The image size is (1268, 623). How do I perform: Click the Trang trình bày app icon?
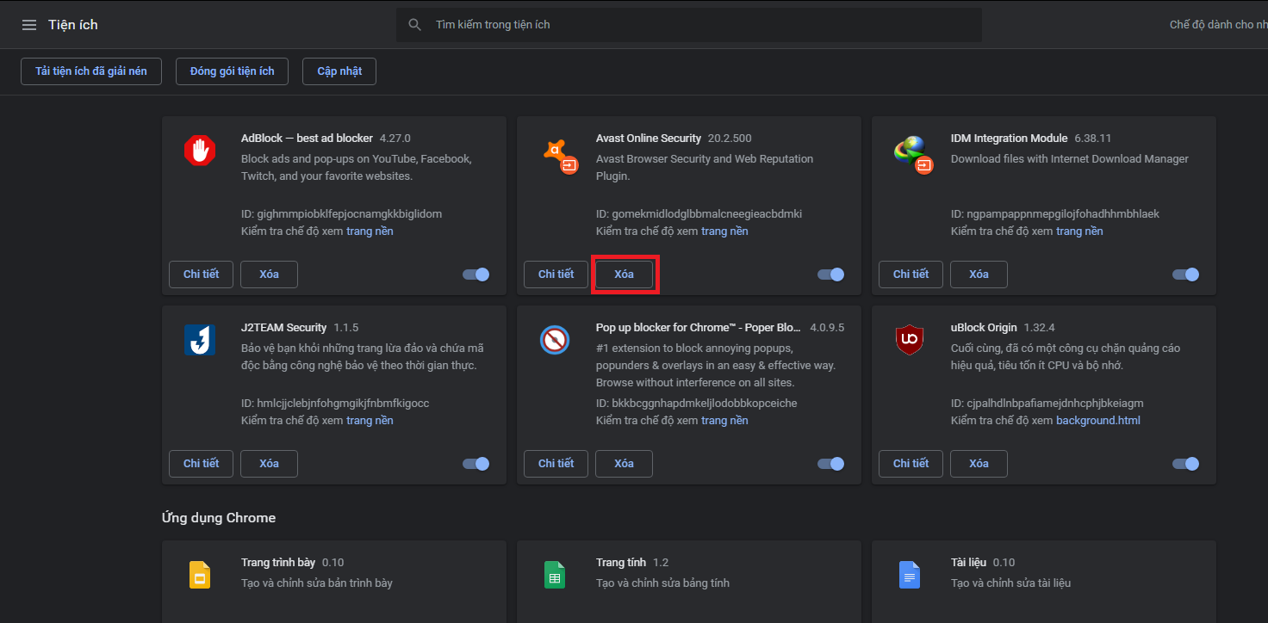(x=199, y=574)
